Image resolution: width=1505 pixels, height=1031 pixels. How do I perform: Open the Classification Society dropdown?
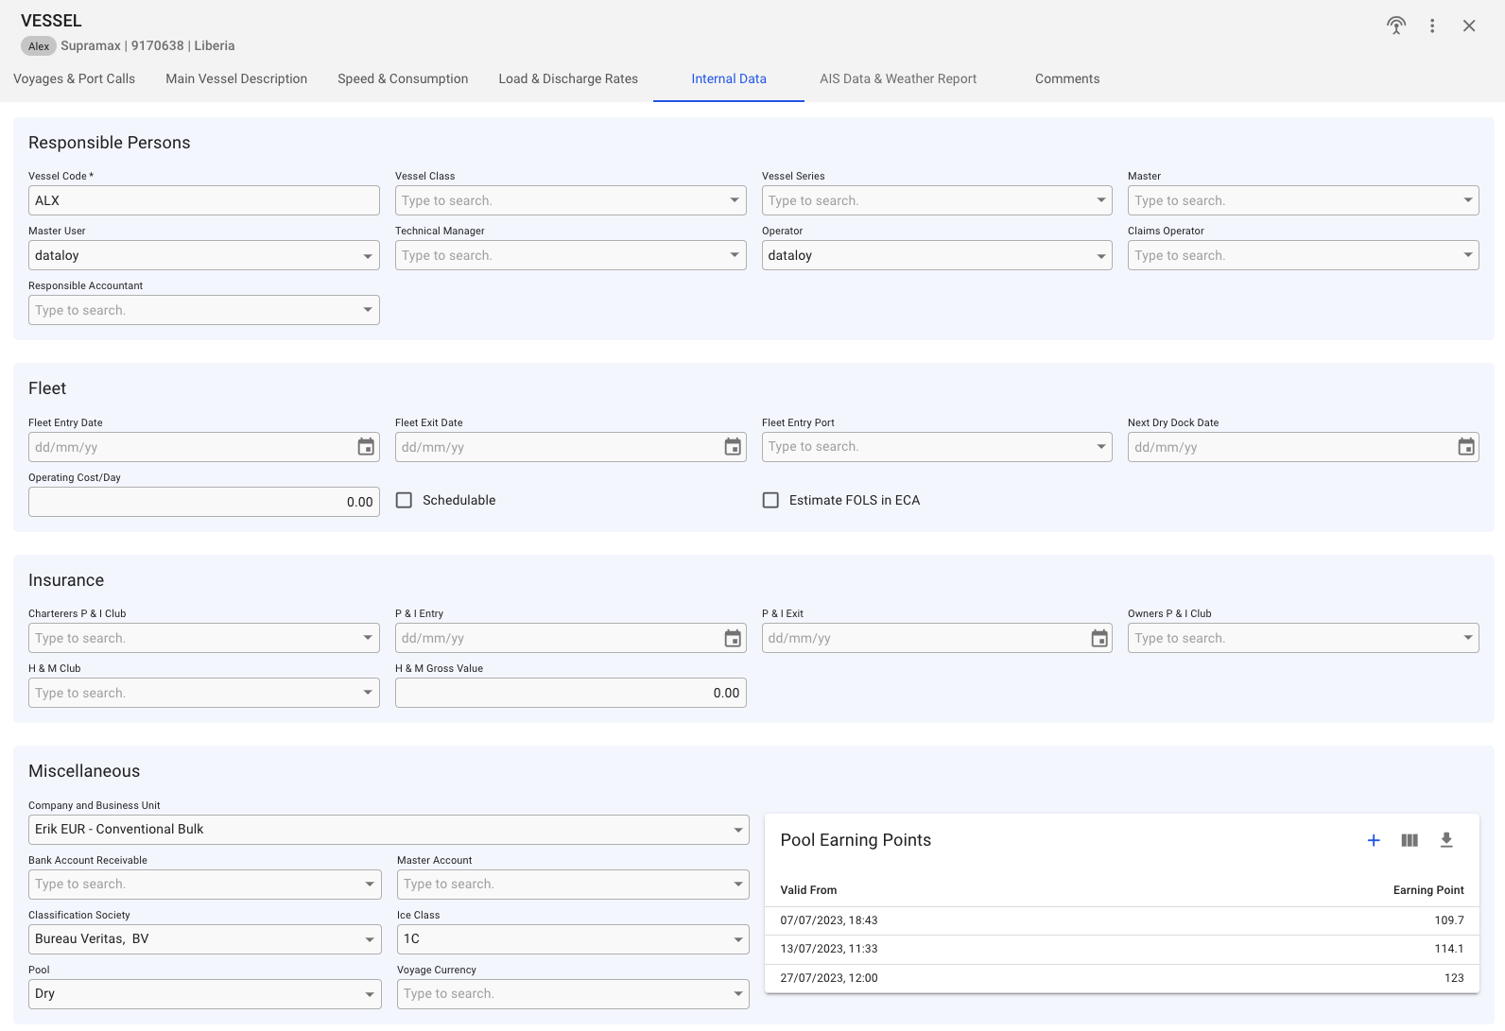click(x=368, y=939)
